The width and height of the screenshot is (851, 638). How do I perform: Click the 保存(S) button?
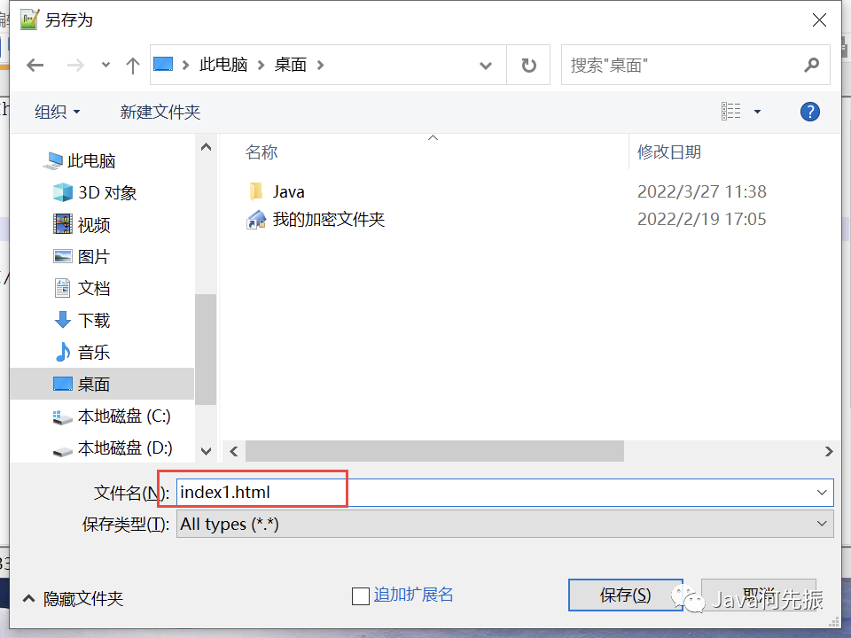pos(625,595)
